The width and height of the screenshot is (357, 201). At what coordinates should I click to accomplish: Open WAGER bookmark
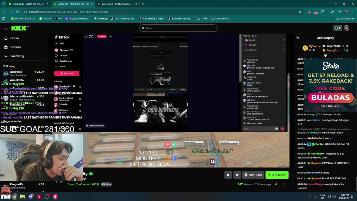pyautogui.click(x=45, y=19)
